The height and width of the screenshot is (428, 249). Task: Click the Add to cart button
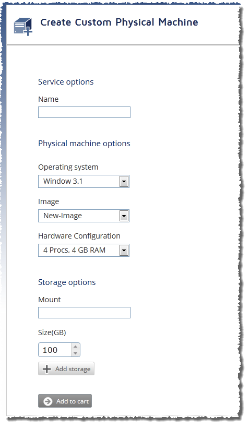coord(65,401)
